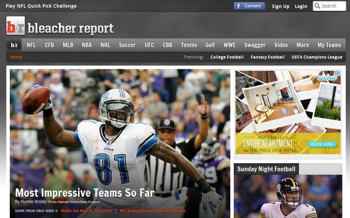Open the Swagger menu item

[255, 45]
